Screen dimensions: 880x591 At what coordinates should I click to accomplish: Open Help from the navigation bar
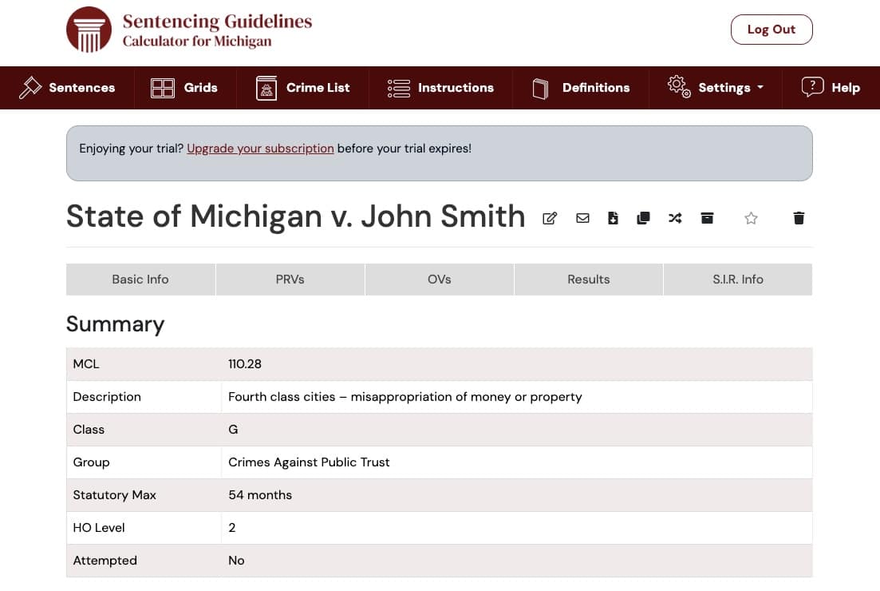(x=830, y=88)
